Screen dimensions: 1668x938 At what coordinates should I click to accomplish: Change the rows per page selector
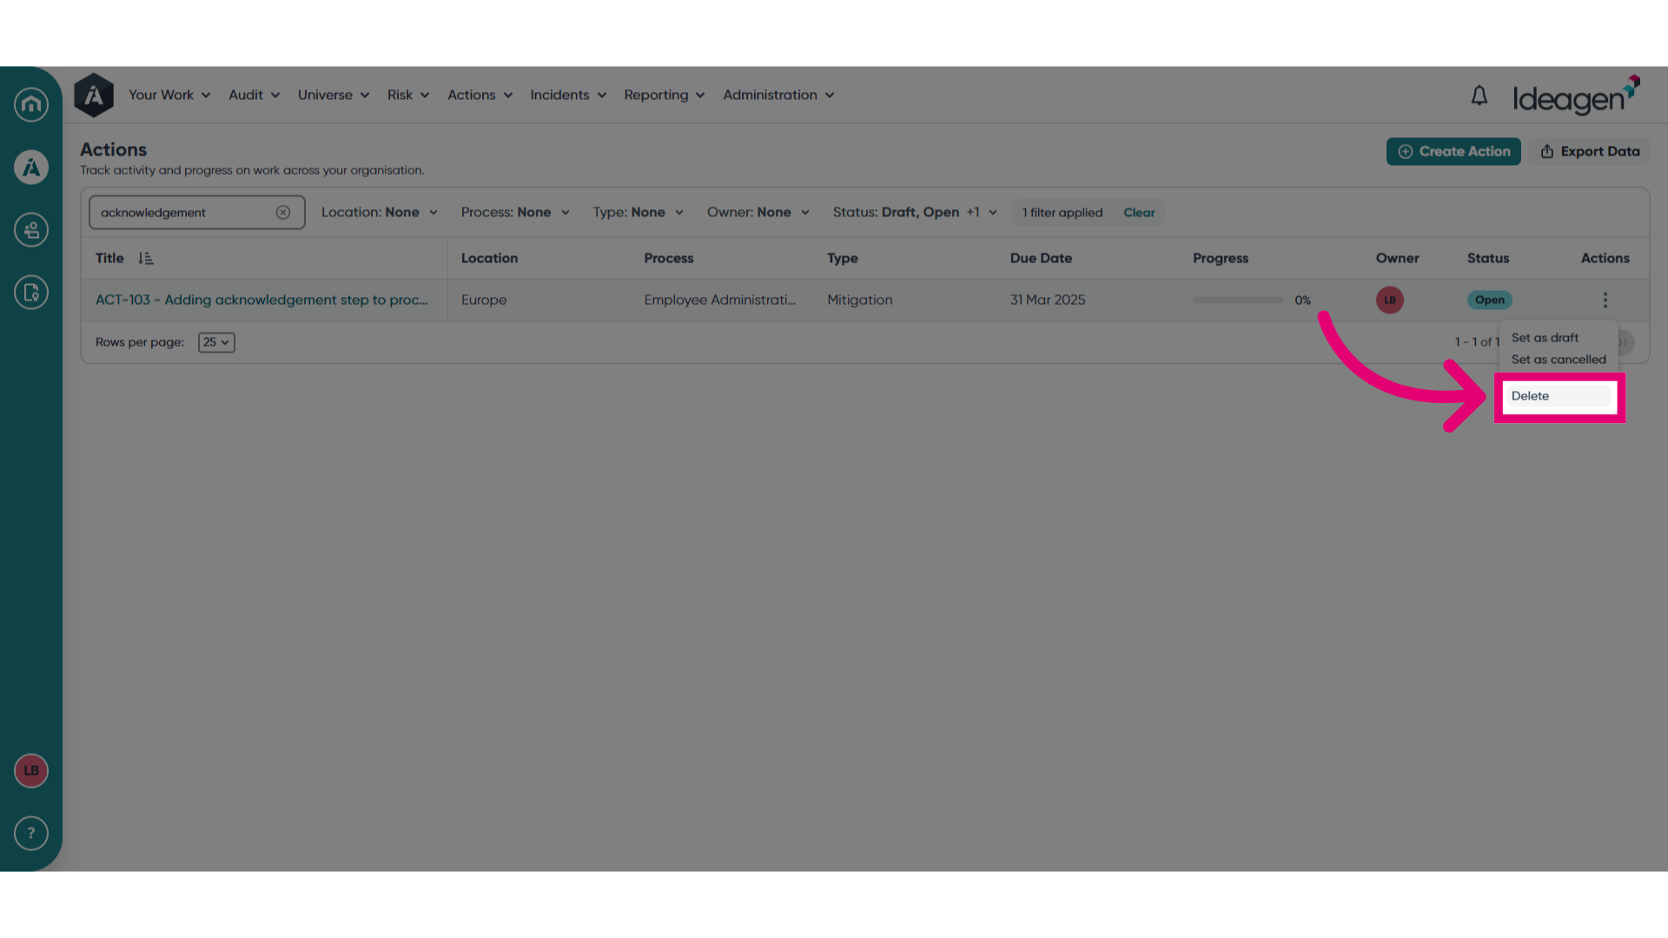coord(216,343)
